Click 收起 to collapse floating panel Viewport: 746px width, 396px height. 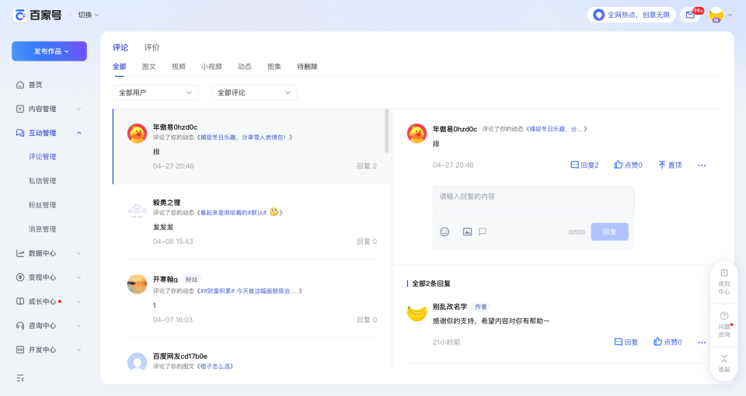coord(724,363)
